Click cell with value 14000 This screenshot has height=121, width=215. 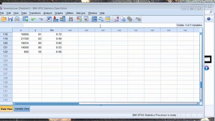click(21, 47)
